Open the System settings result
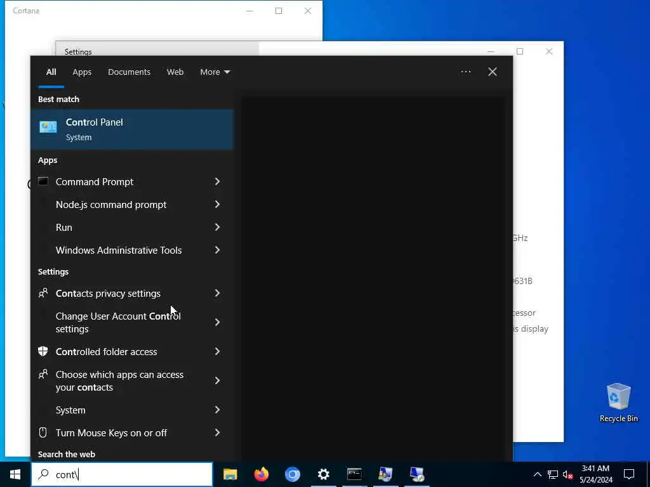 pyautogui.click(x=70, y=410)
